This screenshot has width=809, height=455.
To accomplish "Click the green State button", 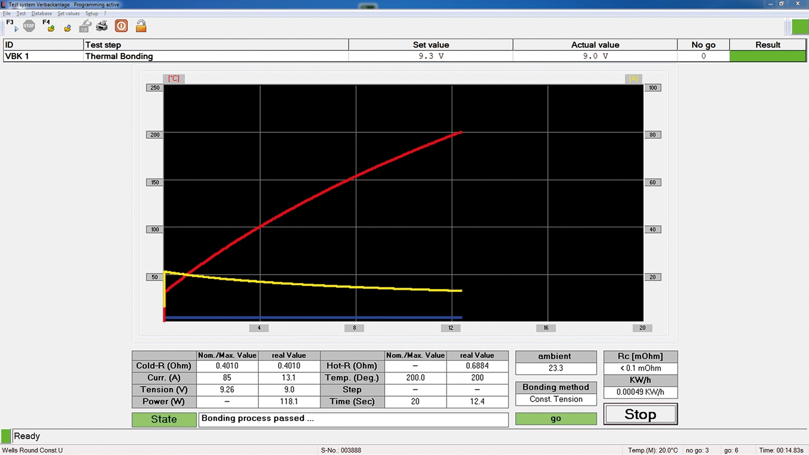I will click(x=164, y=419).
